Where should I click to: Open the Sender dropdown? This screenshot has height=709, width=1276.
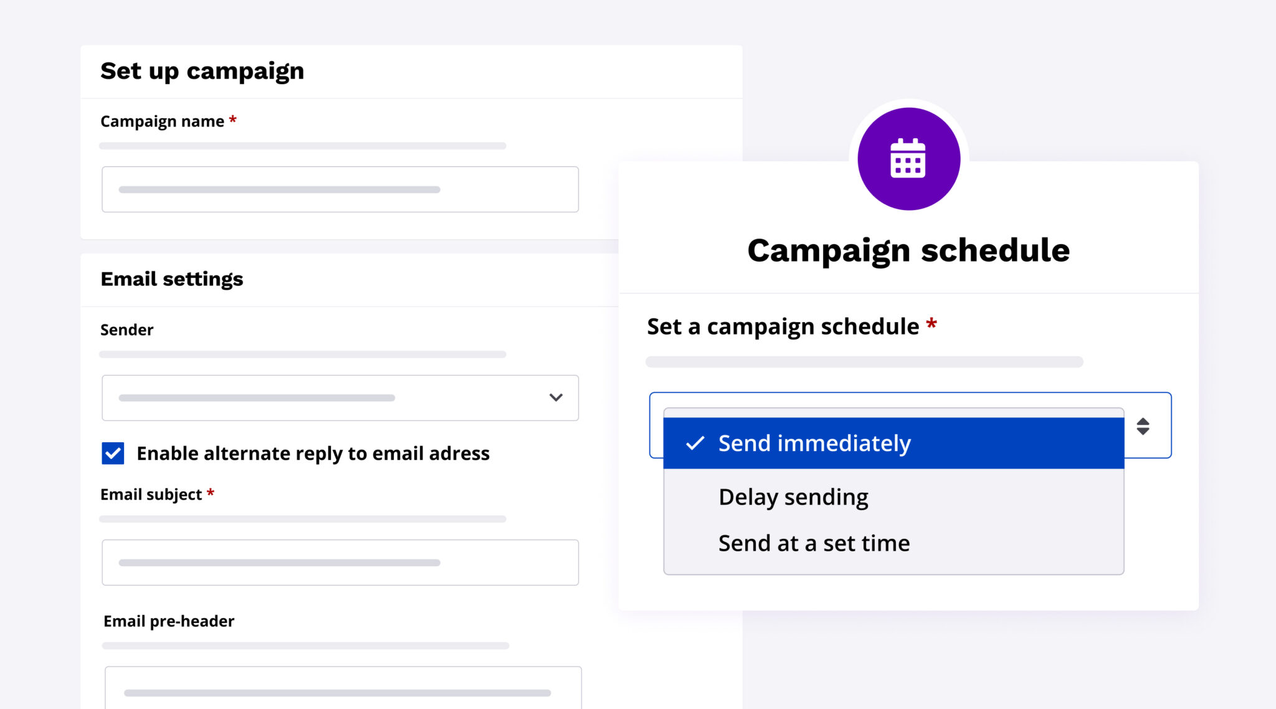(x=340, y=397)
